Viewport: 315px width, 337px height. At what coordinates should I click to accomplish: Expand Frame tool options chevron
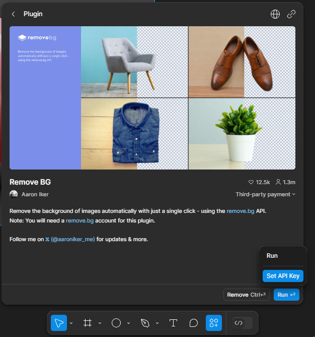click(x=100, y=323)
